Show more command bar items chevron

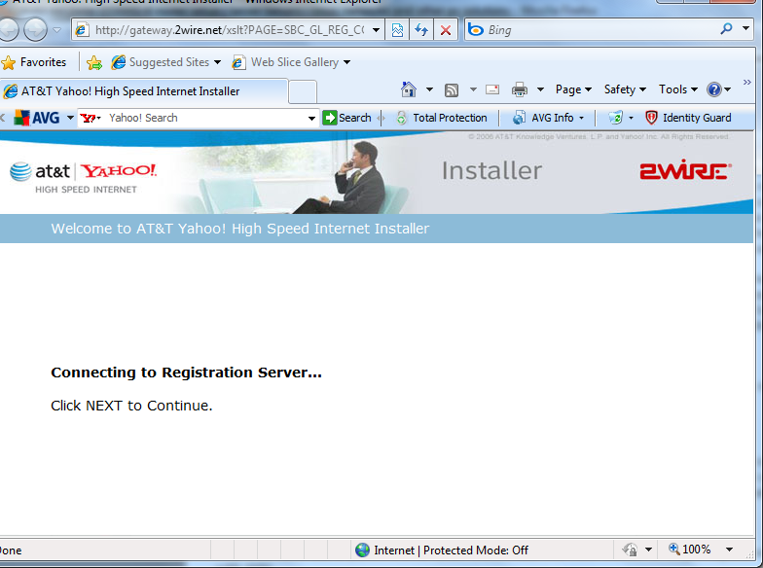pos(747,83)
